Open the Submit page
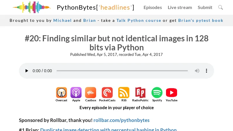The height and width of the screenshot is (131, 233). tap(205, 7)
